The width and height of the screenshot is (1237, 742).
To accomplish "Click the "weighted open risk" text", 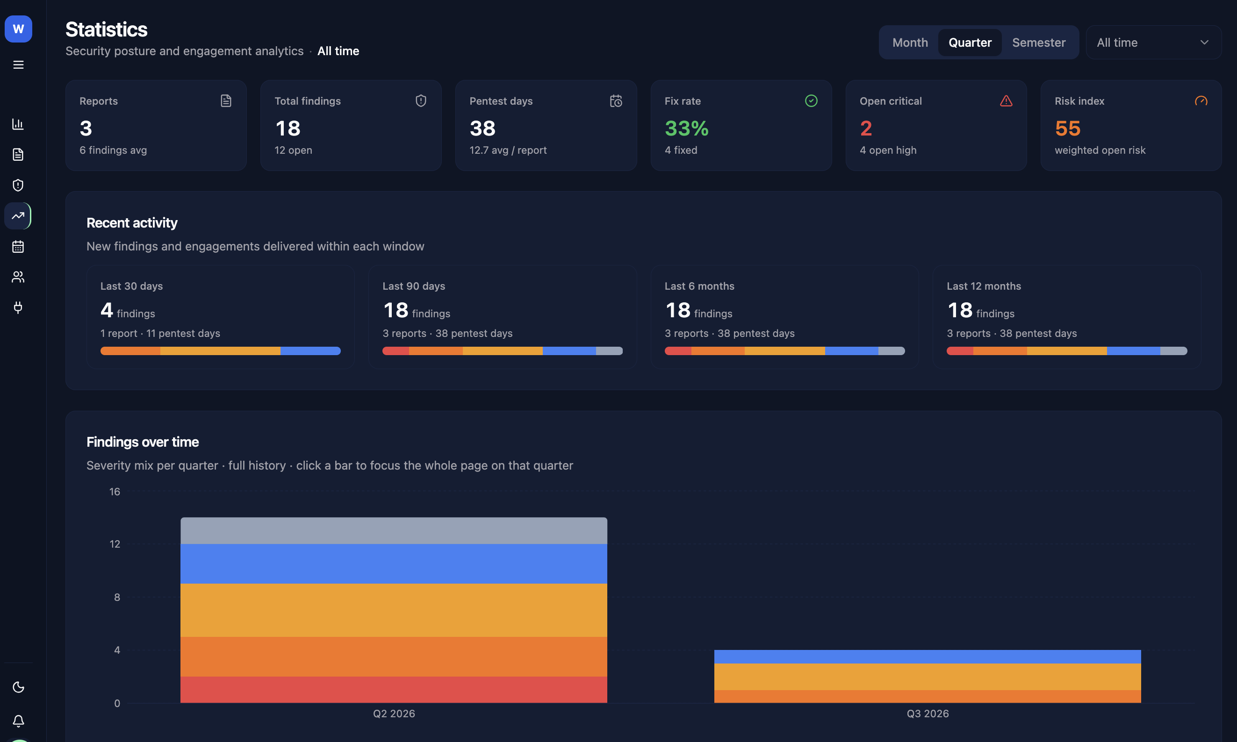I will (1100, 150).
